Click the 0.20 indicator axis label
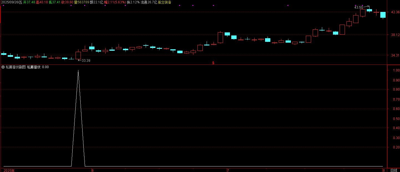The height and width of the screenshot is (172, 400). [x=396, y=147]
